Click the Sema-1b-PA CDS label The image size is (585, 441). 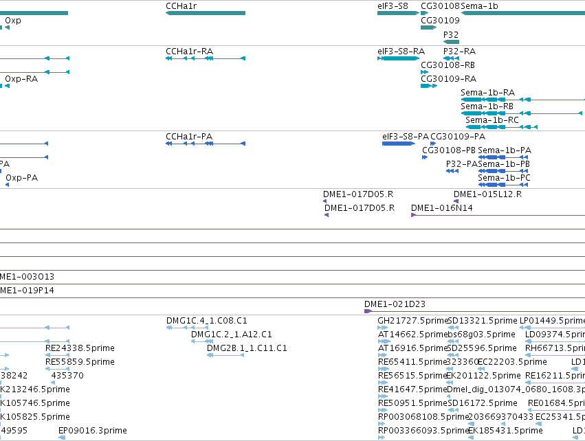pyautogui.click(x=505, y=150)
